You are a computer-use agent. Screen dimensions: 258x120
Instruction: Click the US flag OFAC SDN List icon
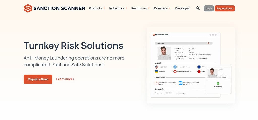point(156,67)
